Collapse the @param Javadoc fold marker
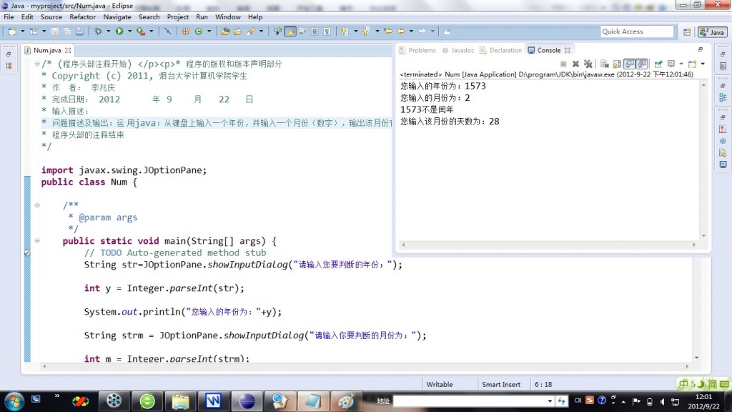 pyautogui.click(x=37, y=205)
